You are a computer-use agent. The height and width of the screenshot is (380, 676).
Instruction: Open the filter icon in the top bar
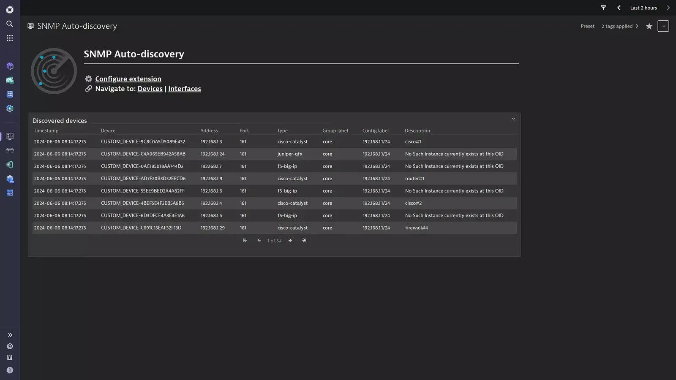tap(603, 8)
